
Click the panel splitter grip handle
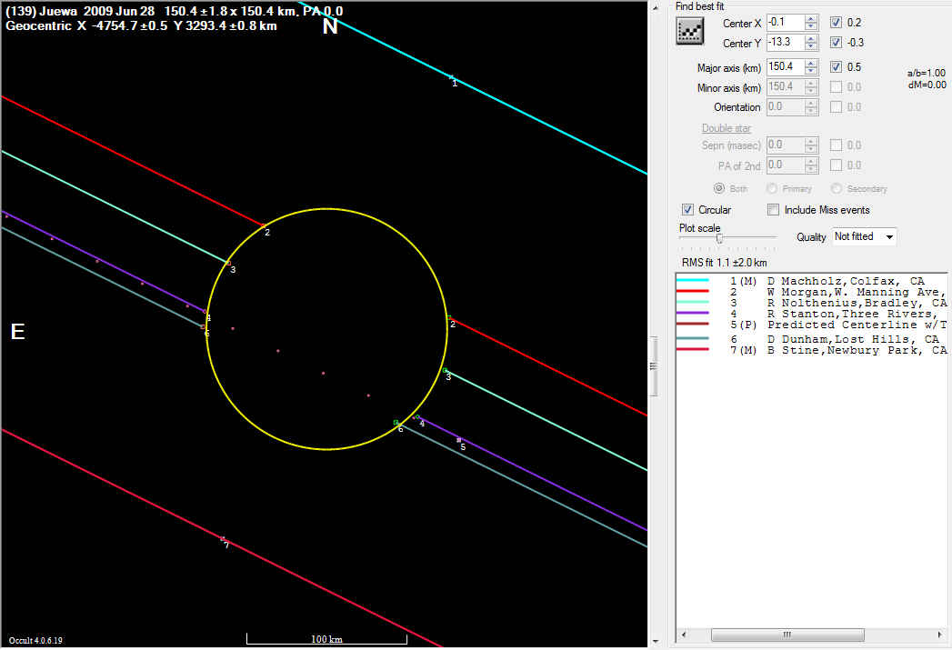click(654, 366)
